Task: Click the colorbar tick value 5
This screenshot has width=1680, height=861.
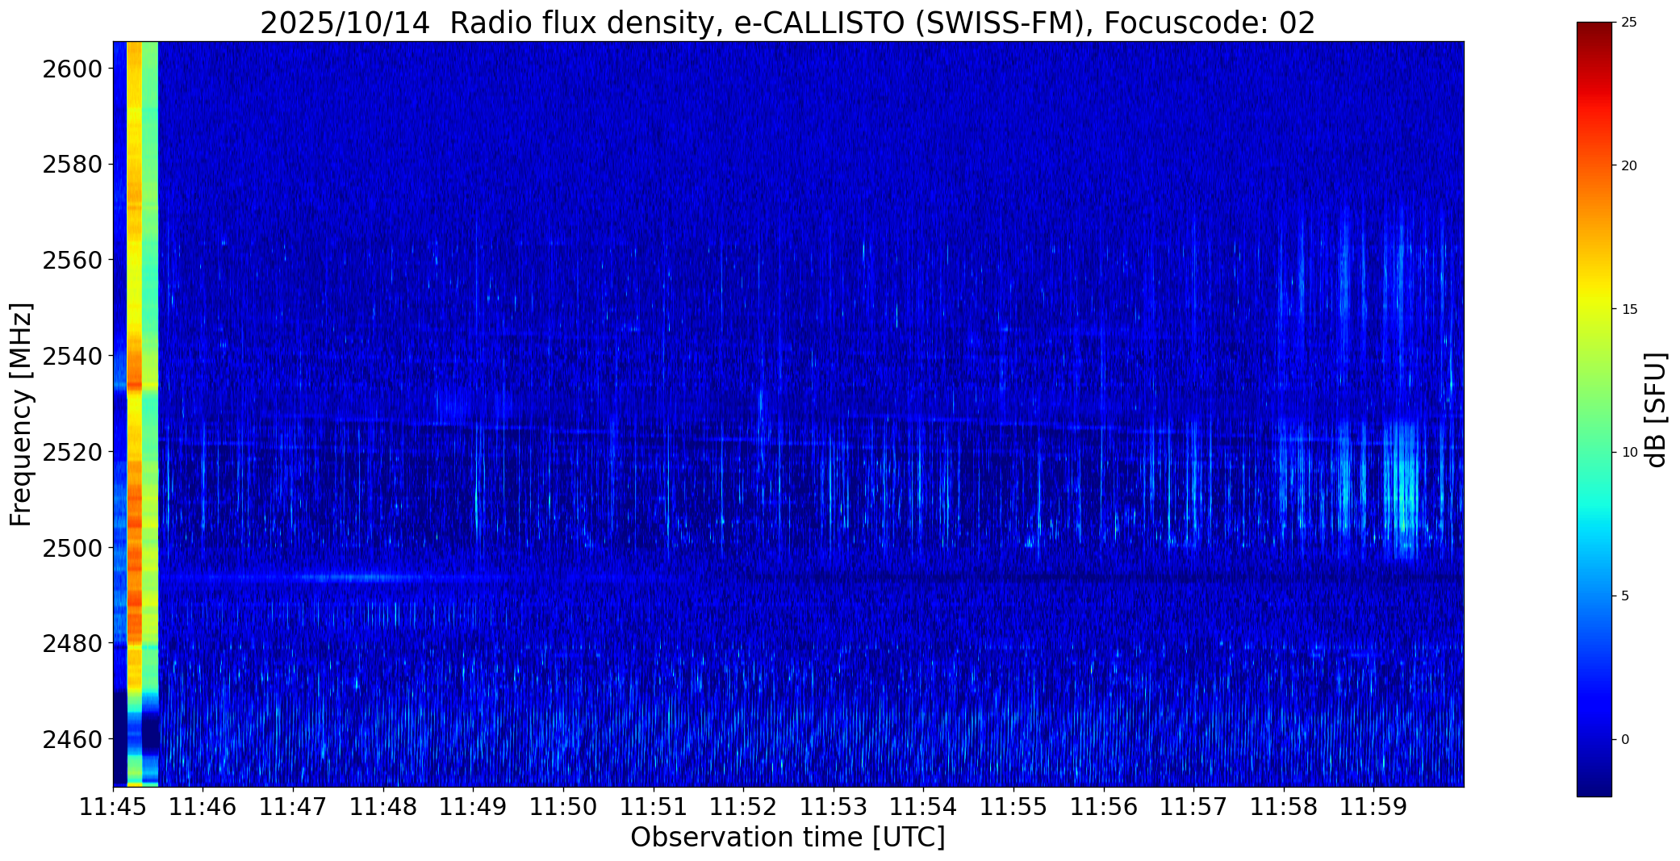Action: coord(1625,596)
